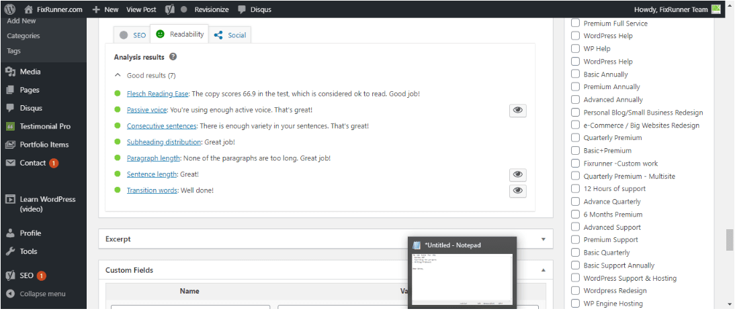This screenshot has width=735, height=313.
Task: Open the Howdy, FixRunner Team account menu
Action: coord(677,9)
